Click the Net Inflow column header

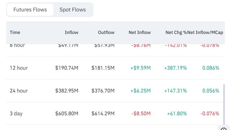click(x=140, y=32)
